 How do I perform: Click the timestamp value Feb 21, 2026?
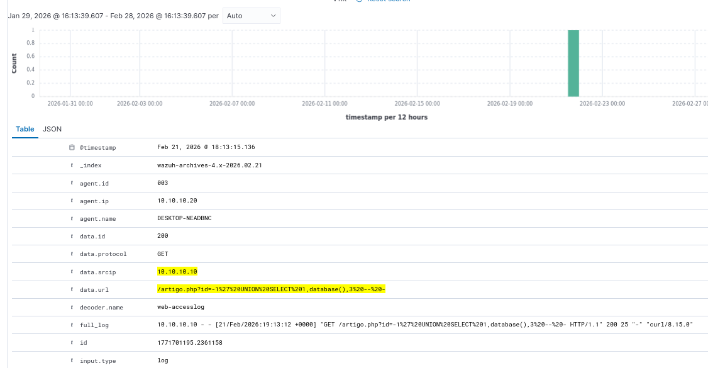[206, 147]
